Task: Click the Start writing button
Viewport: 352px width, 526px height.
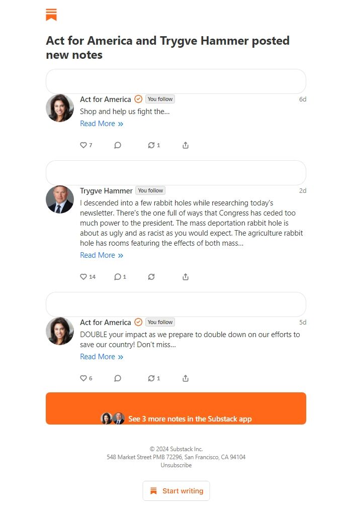Action: pyautogui.click(x=176, y=491)
